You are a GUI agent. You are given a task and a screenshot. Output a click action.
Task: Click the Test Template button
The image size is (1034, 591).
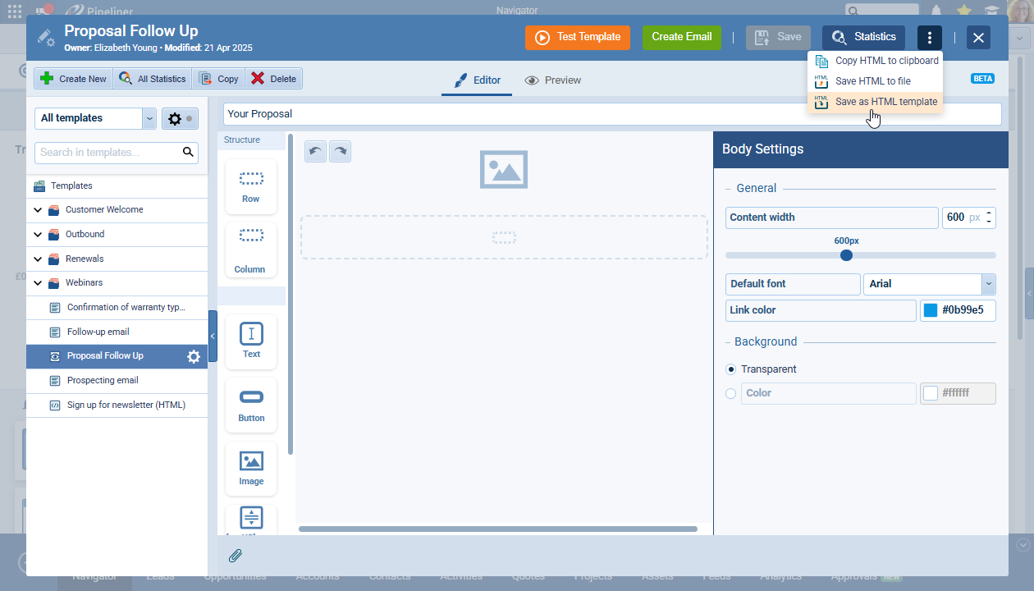click(x=578, y=37)
